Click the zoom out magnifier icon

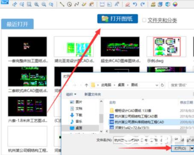[x=44, y=4]
